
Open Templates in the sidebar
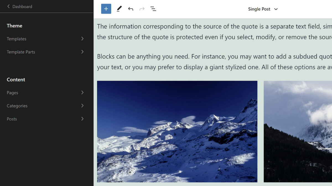[x=17, y=39]
